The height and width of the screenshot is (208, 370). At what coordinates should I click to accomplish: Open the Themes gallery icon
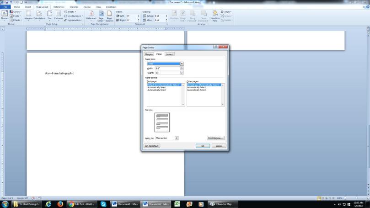click(4, 15)
